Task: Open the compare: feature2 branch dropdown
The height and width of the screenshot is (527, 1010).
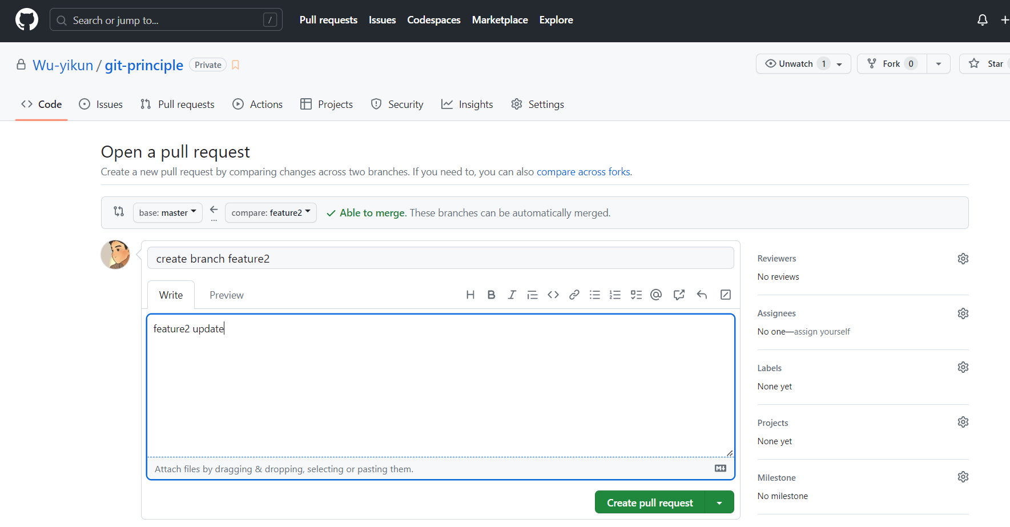Action: pyautogui.click(x=271, y=213)
